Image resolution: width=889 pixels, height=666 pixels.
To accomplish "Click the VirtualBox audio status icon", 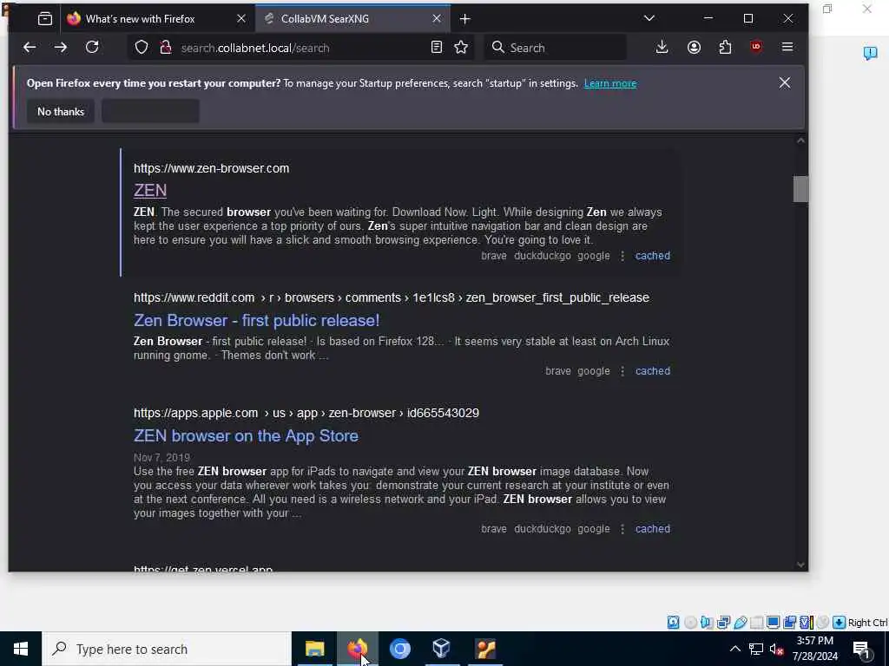I will [x=707, y=623].
